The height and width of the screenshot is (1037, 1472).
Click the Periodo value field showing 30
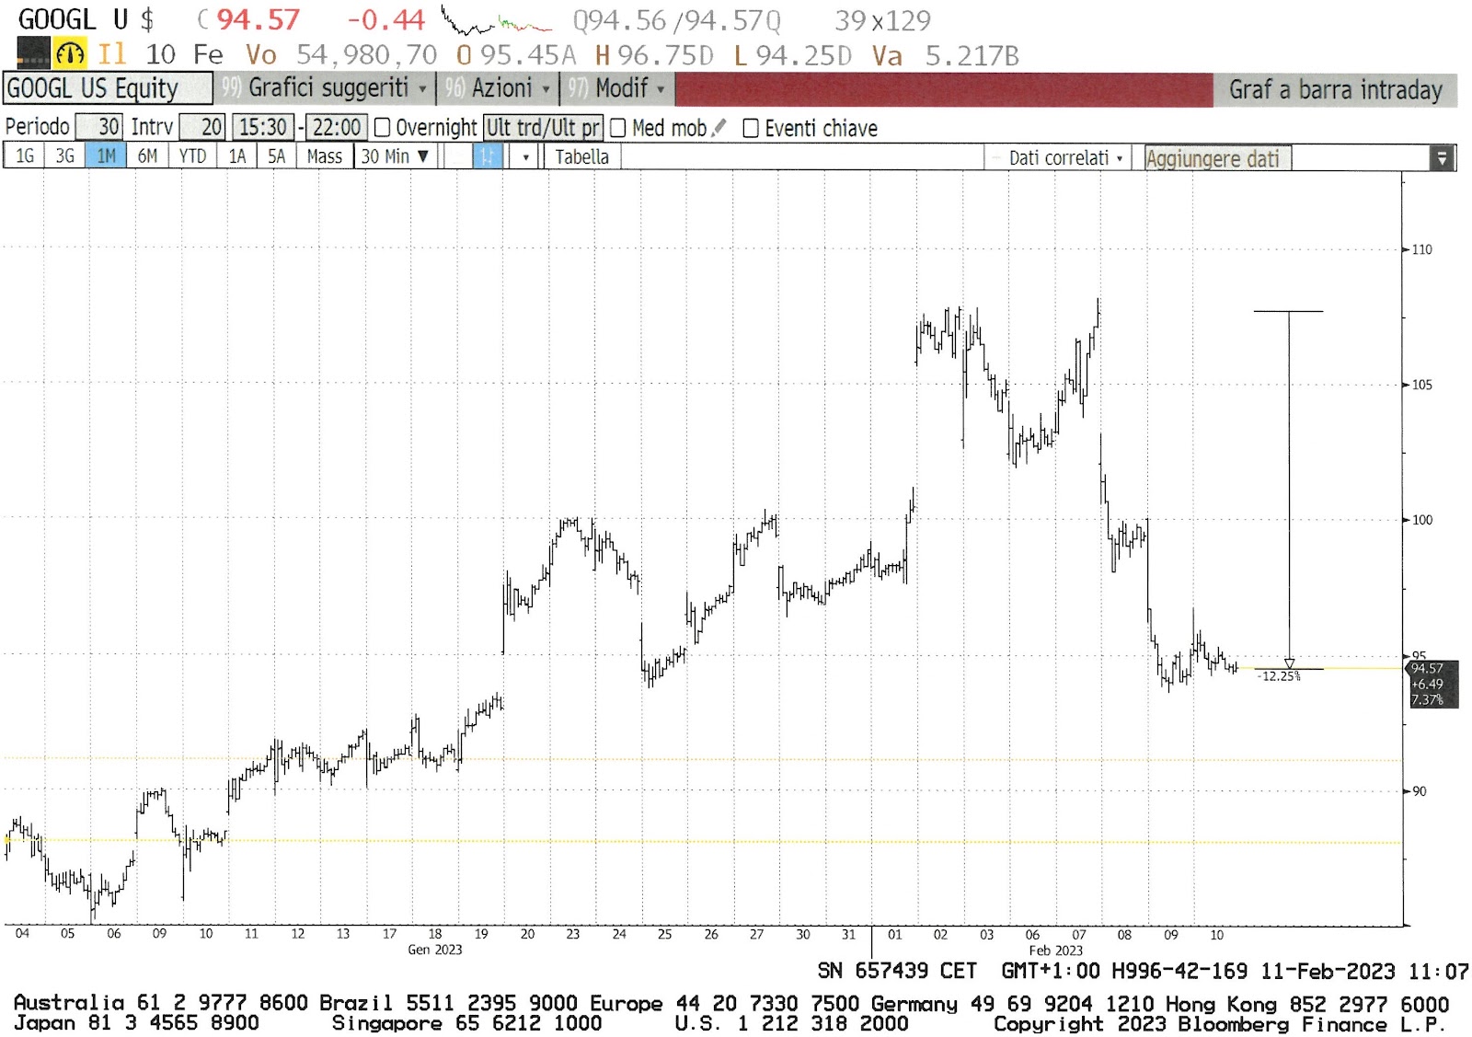98,127
